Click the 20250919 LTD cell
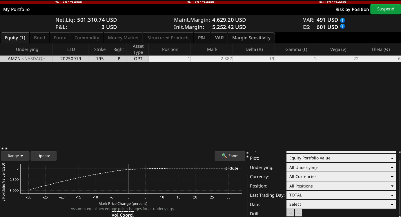The image size is (401, 217). tap(71, 59)
